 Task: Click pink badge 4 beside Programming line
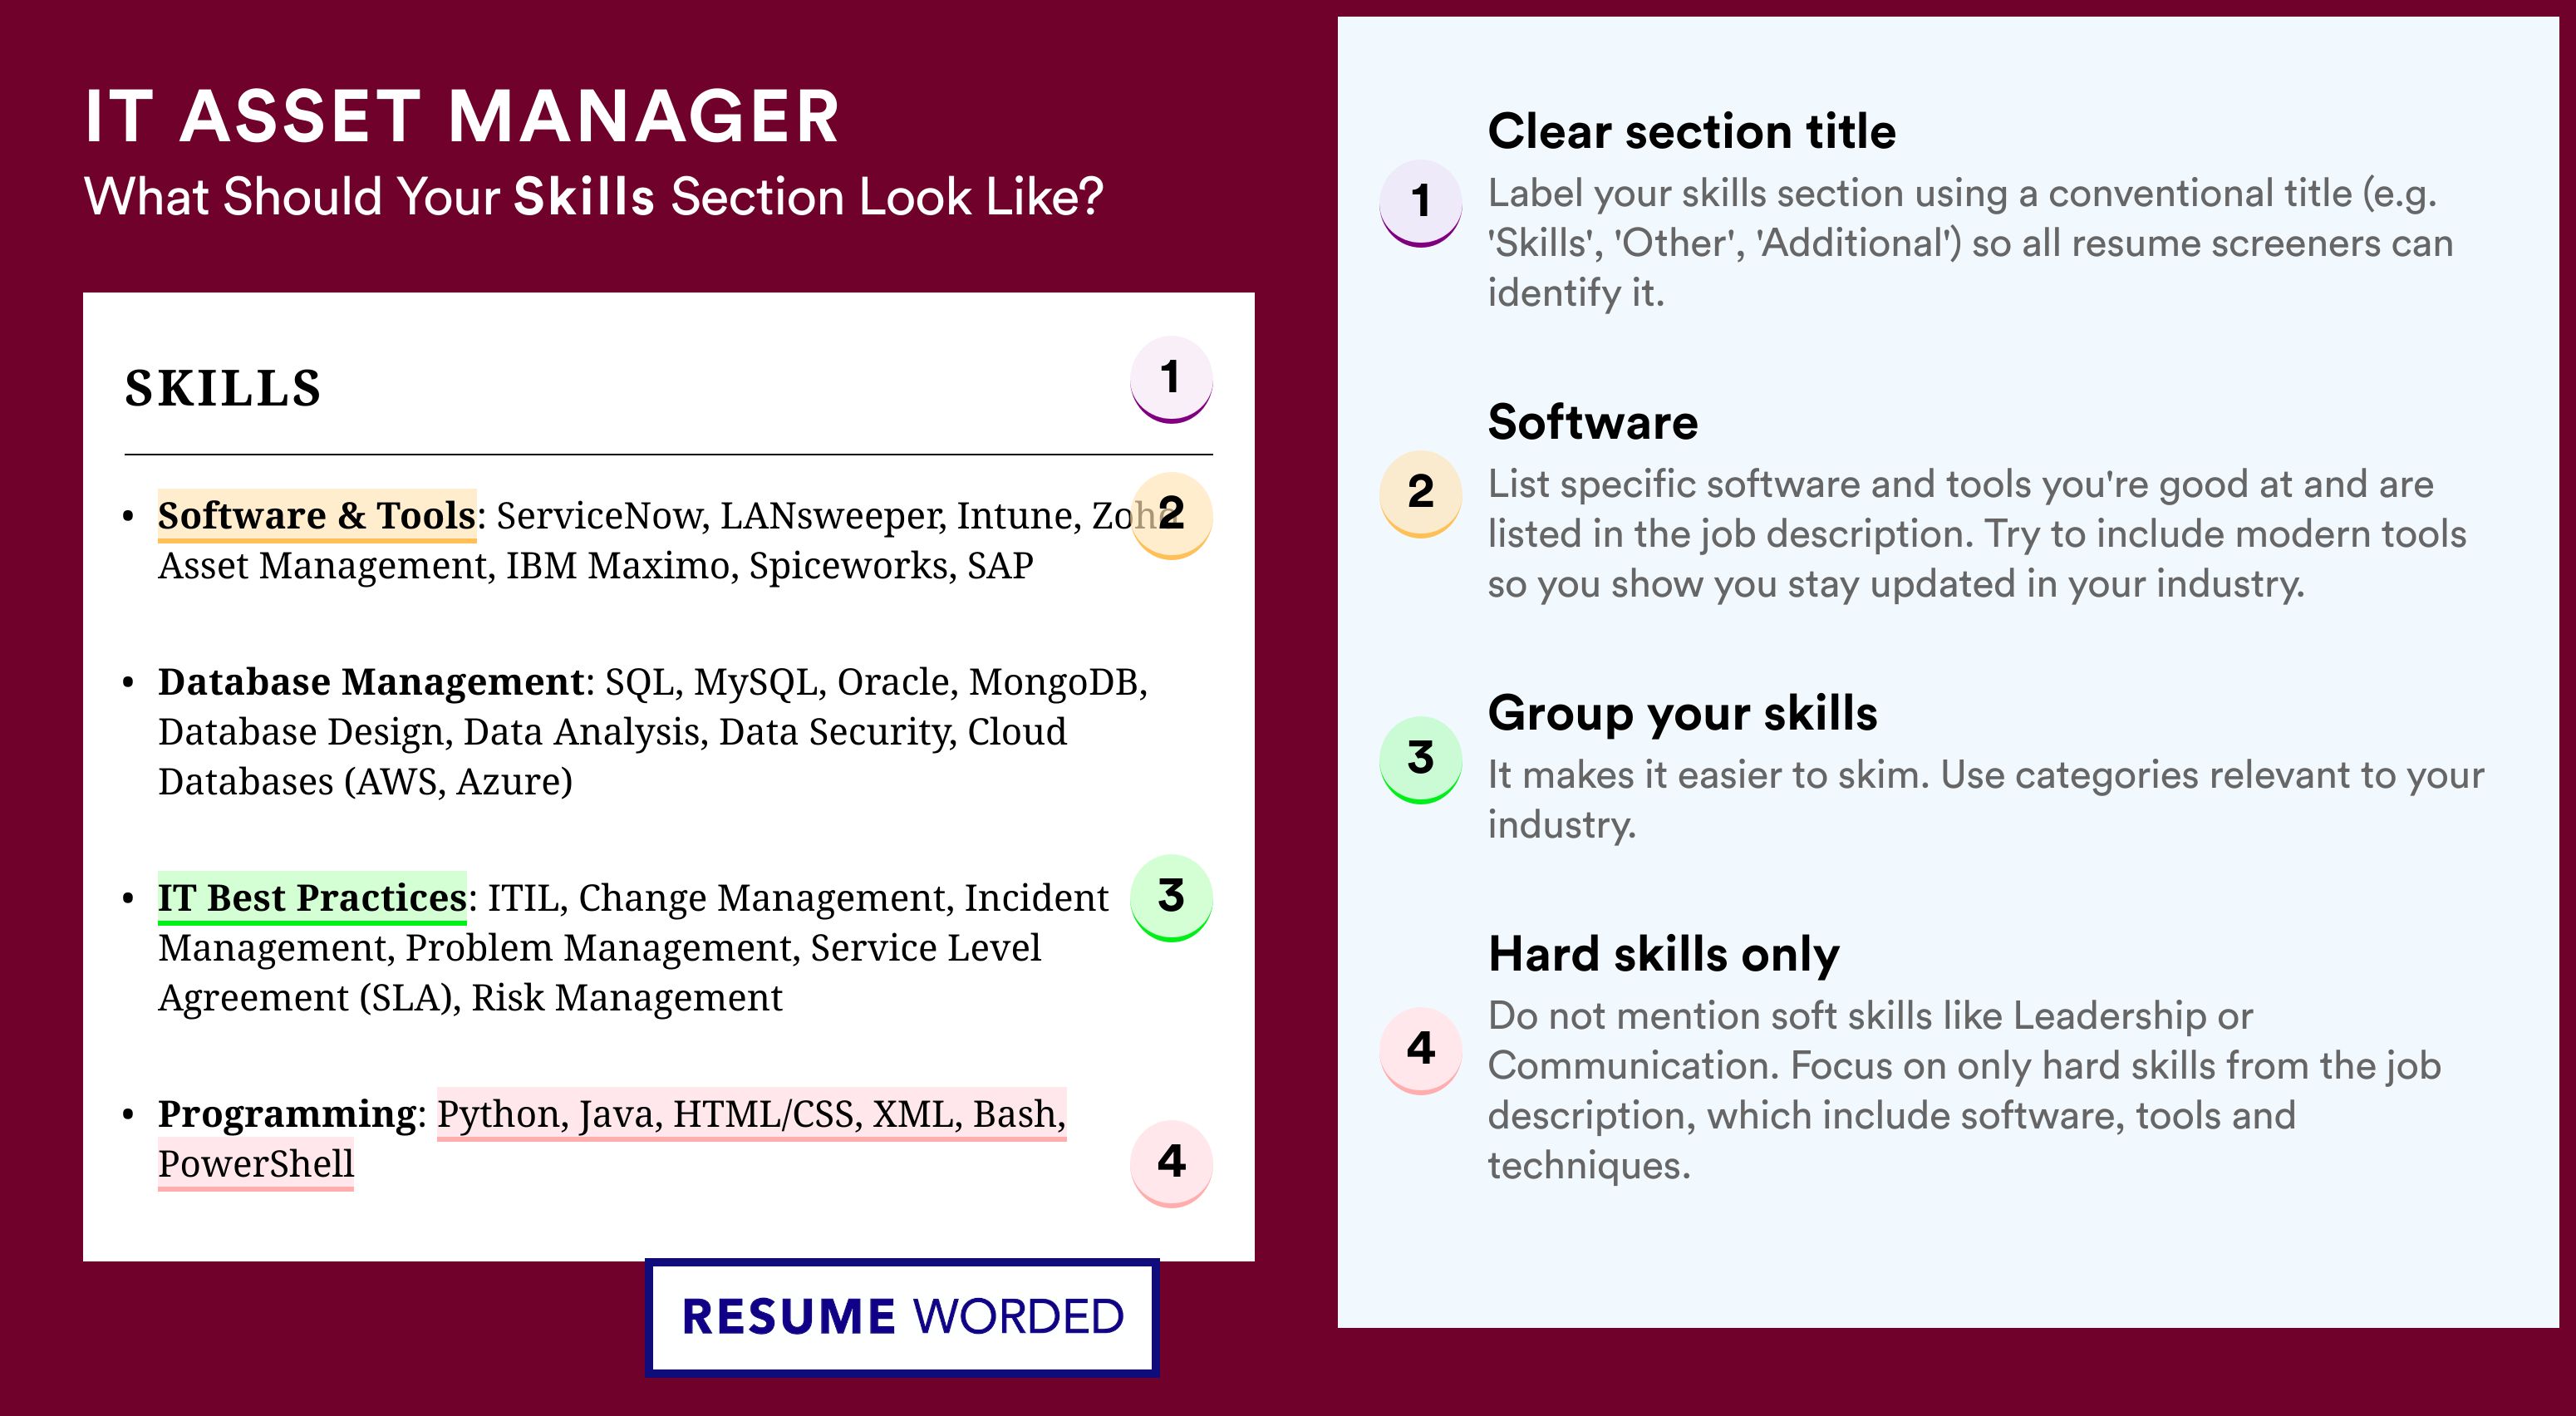[1171, 1163]
